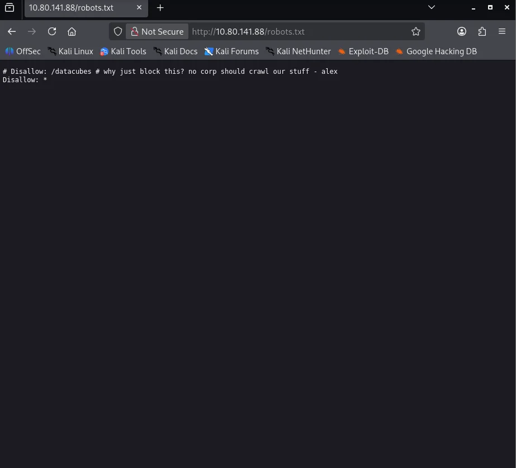Expand the list all tabs dropdown
This screenshot has height=468, width=516.
pyautogui.click(x=431, y=7)
